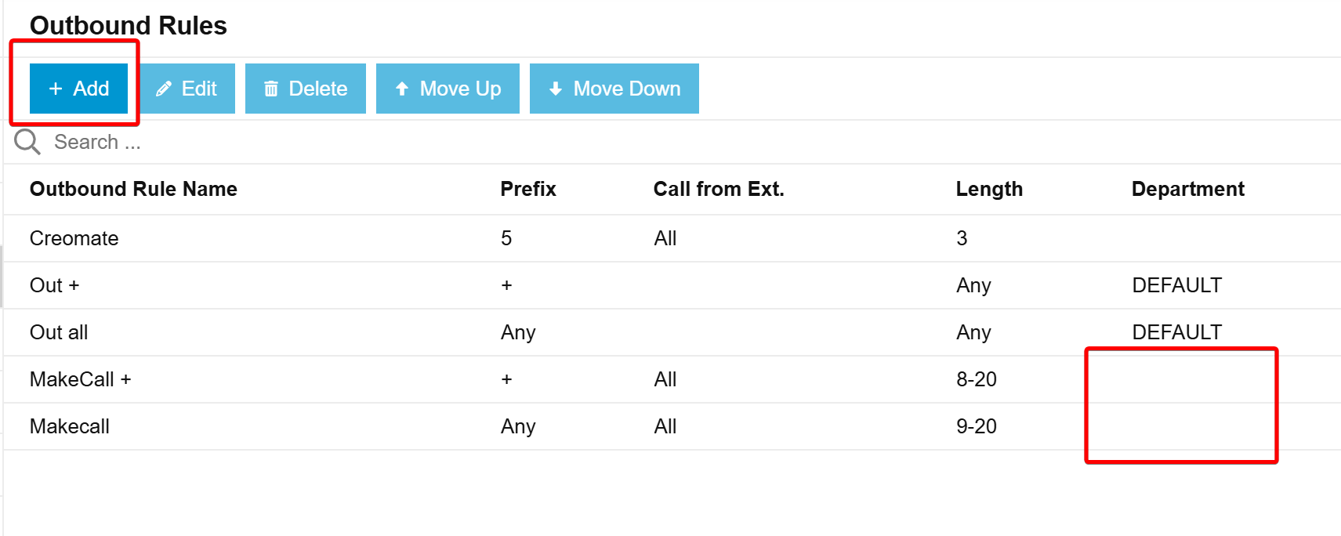Click the Edit button
Screen dimensions: 1341x536
pyautogui.click(x=187, y=89)
